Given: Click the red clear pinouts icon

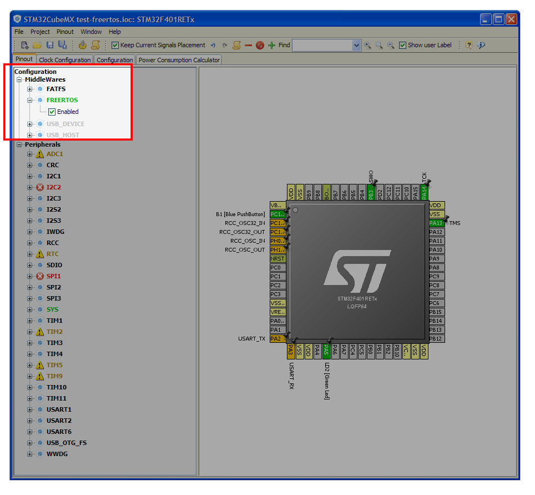Looking at the screenshot, I should [x=260, y=45].
